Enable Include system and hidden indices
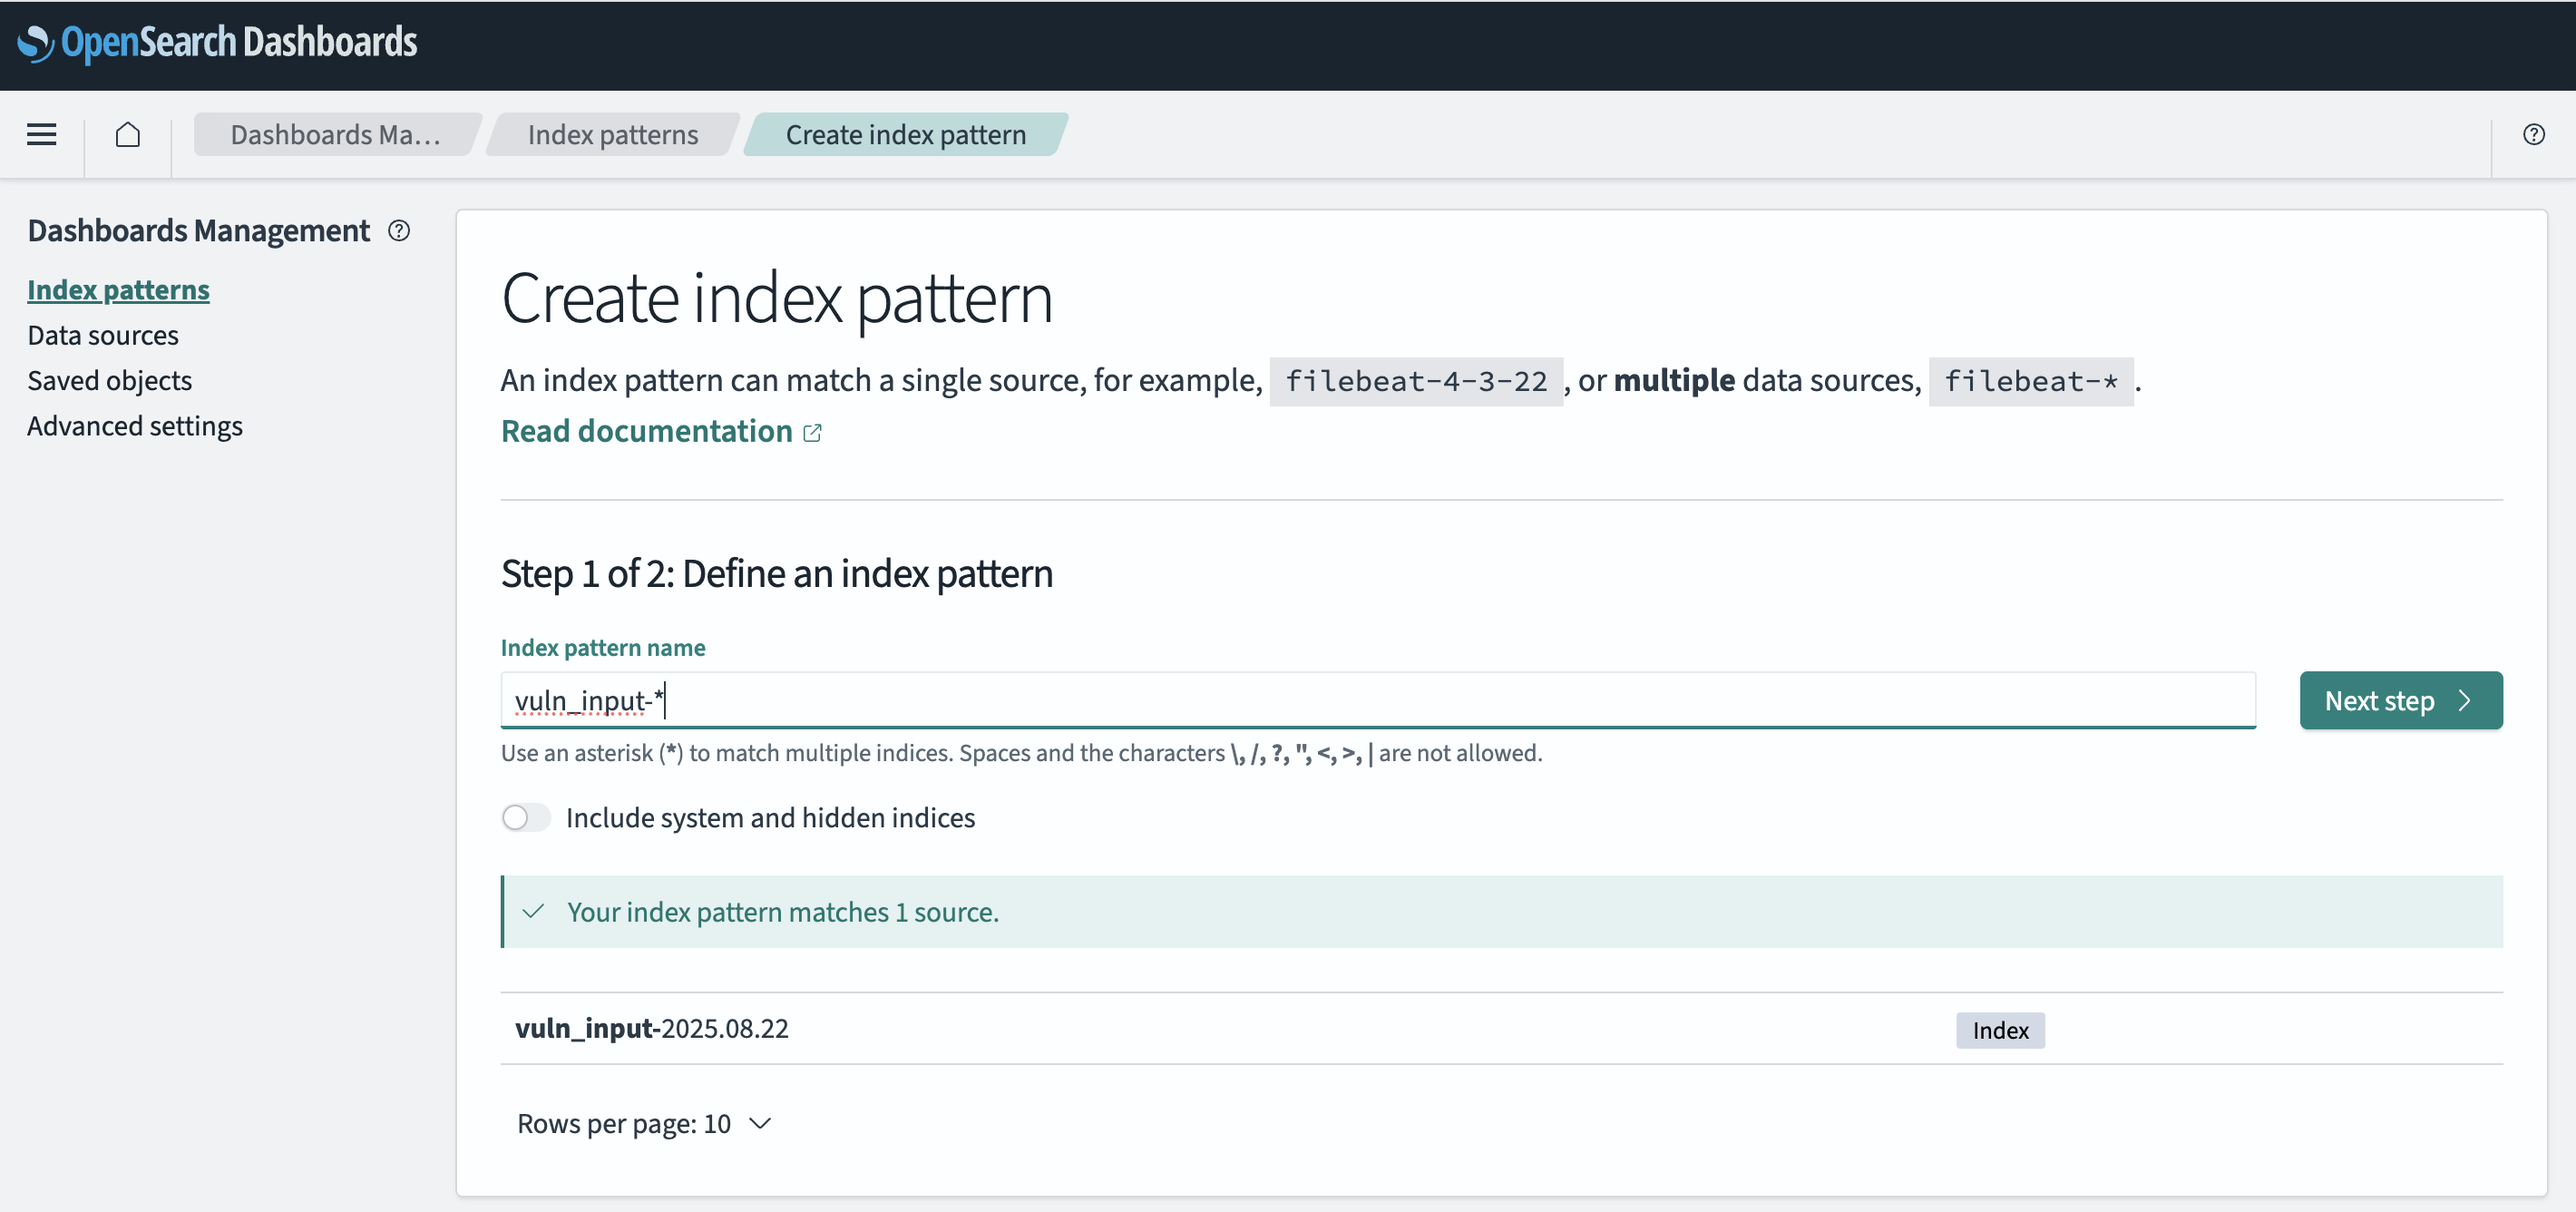 526,817
